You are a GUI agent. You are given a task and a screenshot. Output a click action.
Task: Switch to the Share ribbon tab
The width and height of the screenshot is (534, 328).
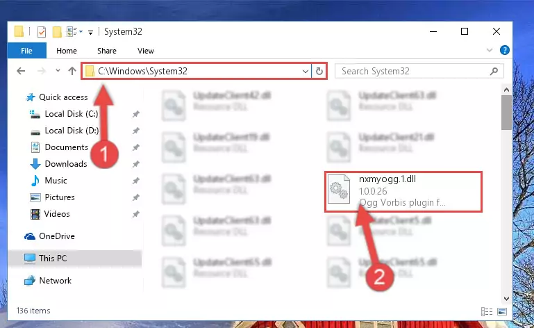(x=107, y=51)
